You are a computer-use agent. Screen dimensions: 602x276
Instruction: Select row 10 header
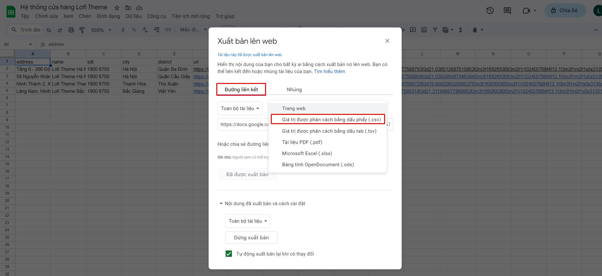pos(7,127)
